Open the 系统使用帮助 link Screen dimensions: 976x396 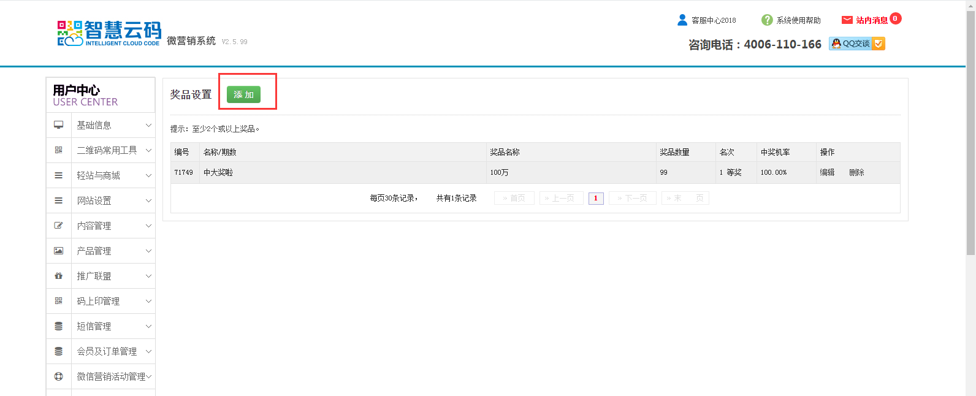pos(798,20)
